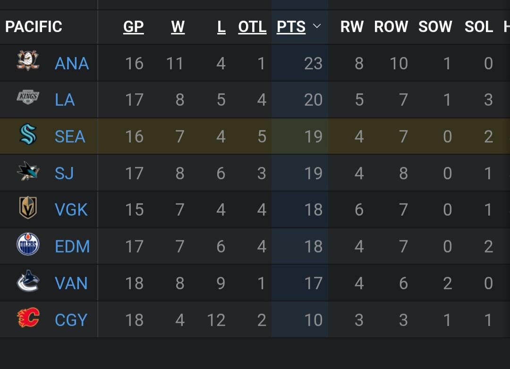
Task: Click the SEA team name button
Action: (70, 136)
